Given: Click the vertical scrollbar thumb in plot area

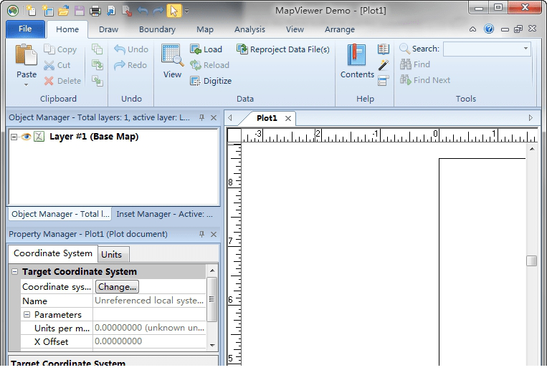Looking at the screenshot, I should (531, 260).
